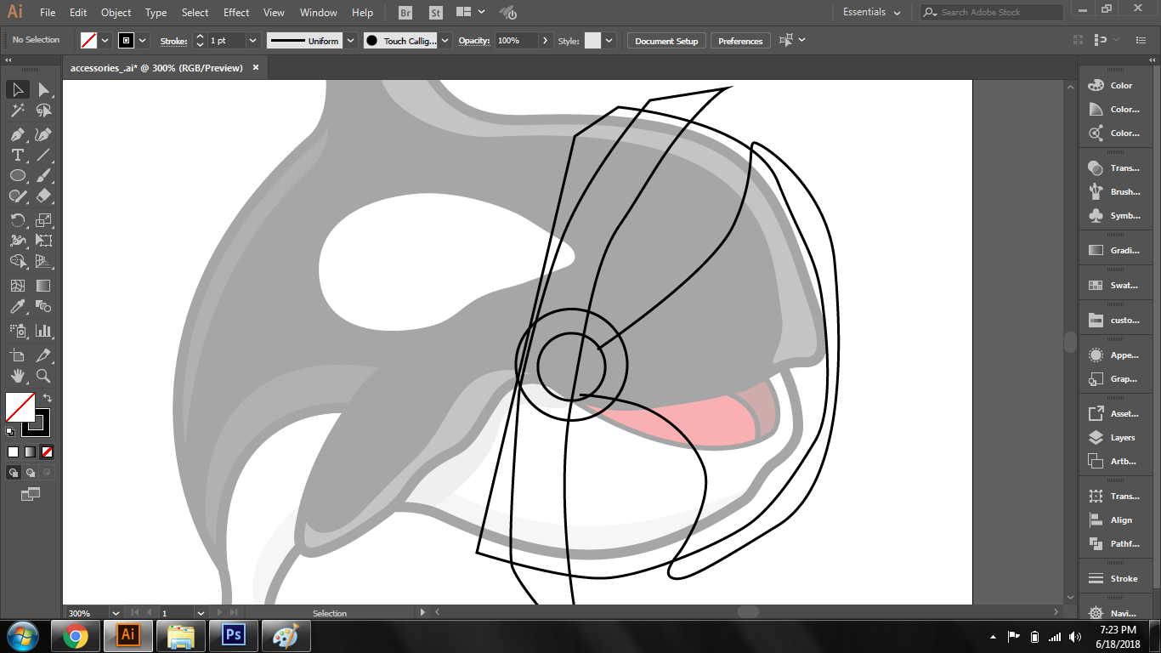Screen dimensions: 1161x653
Task: Open the control bar fill color dropdown
Action: coord(105,40)
